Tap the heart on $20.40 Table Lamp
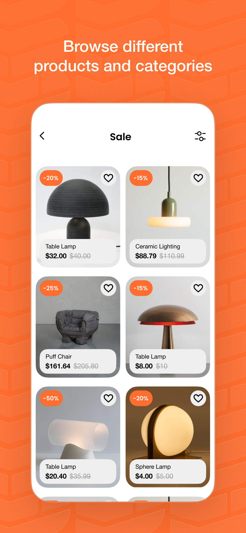Screen dimensions: 246x533 (x=108, y=398)
